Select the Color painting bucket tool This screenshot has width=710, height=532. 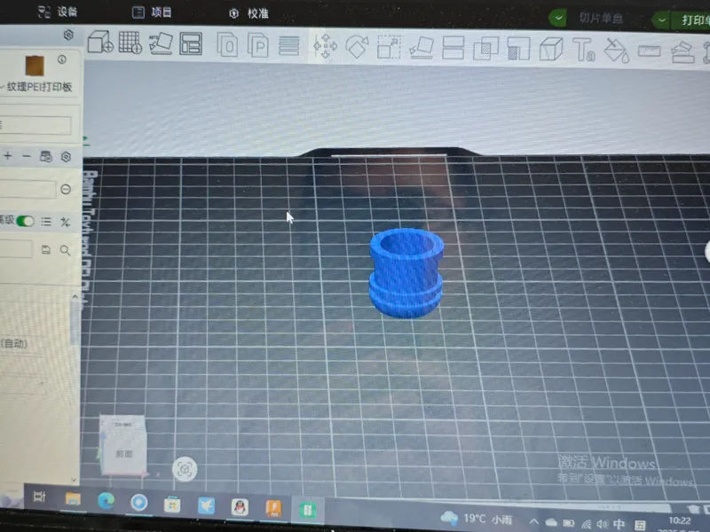coord(617,51)
